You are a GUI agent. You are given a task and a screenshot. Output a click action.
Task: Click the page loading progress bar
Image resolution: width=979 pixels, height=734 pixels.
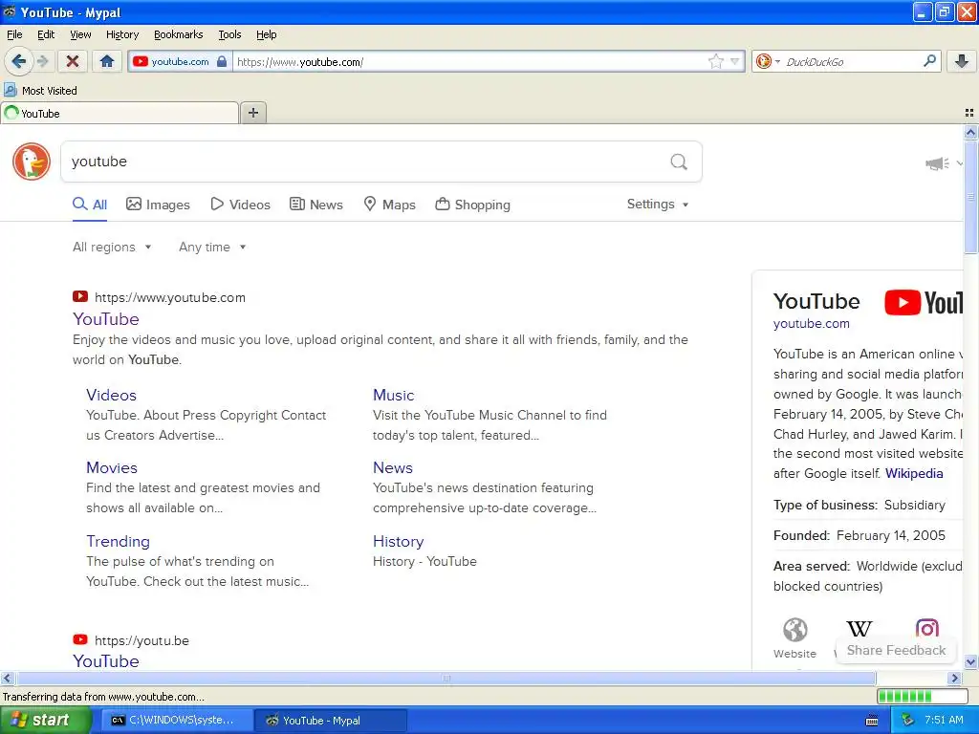(x=923, y=696)
